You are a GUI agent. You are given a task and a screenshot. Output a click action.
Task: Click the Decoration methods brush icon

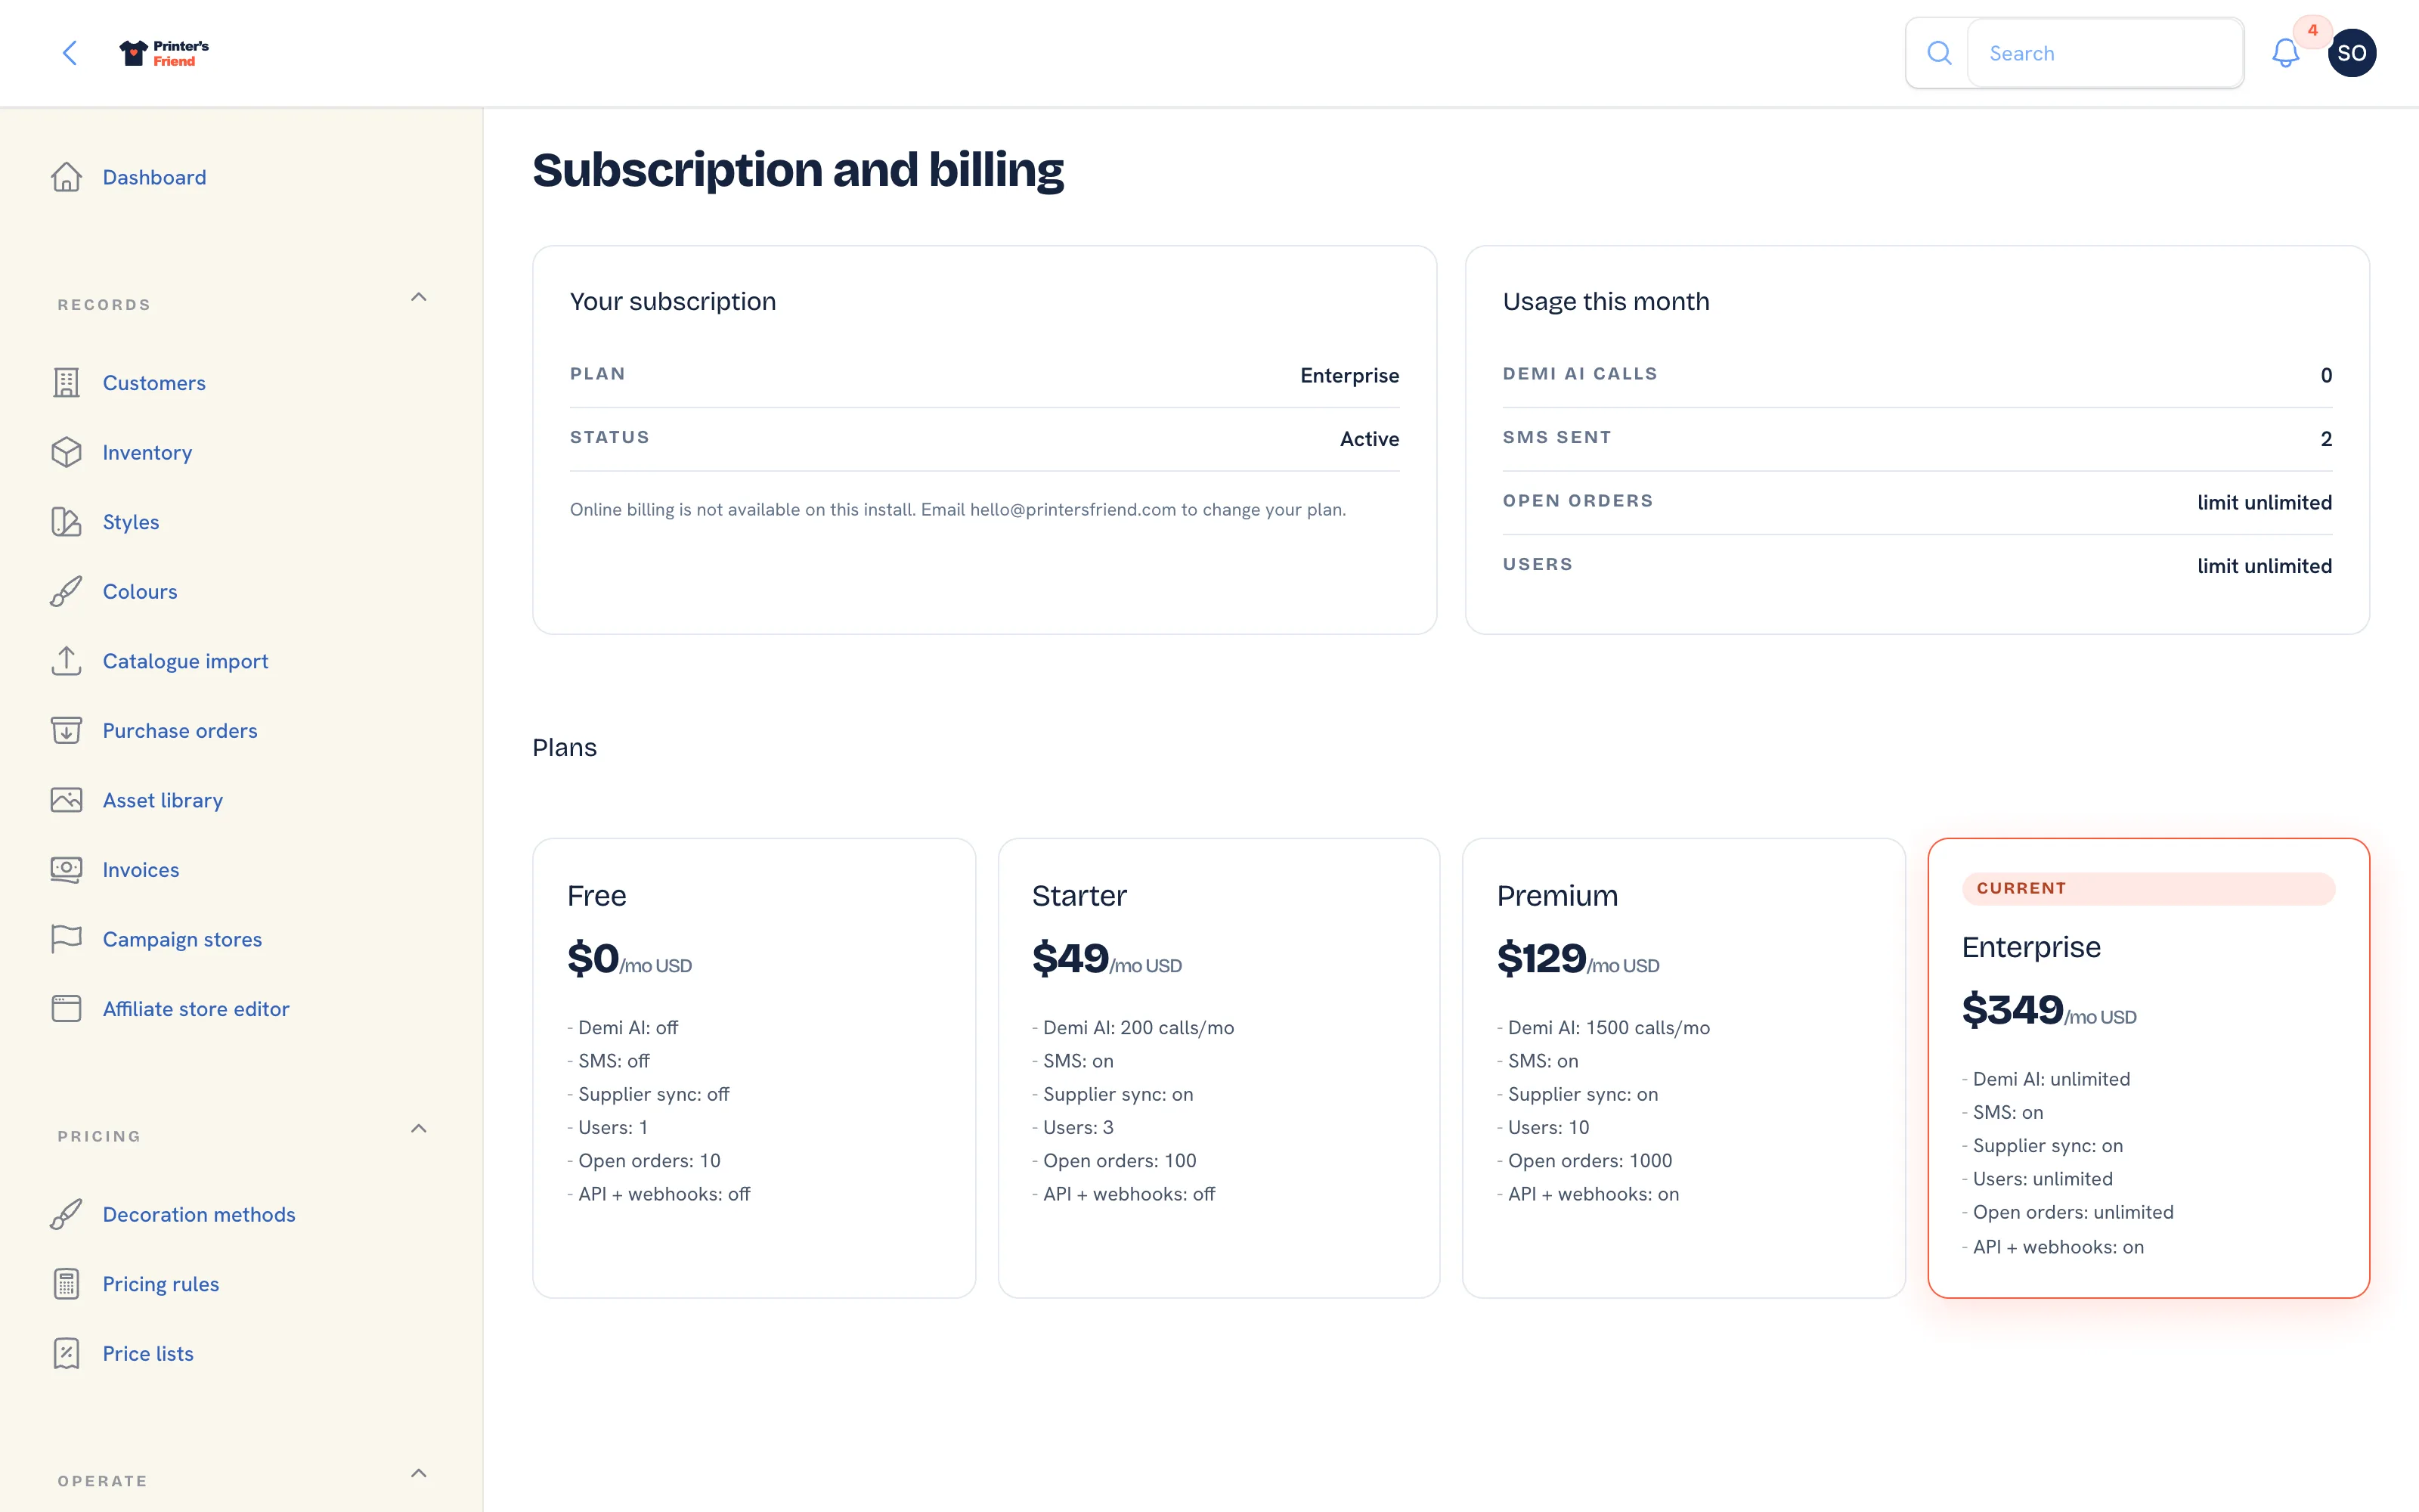click(66, 1214)
